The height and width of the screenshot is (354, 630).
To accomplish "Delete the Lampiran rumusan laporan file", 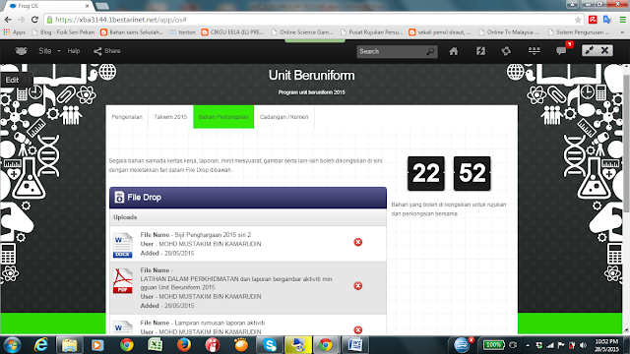I will point(358,330).
